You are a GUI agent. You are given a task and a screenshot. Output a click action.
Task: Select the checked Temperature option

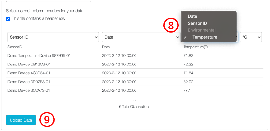click(205, 37)
